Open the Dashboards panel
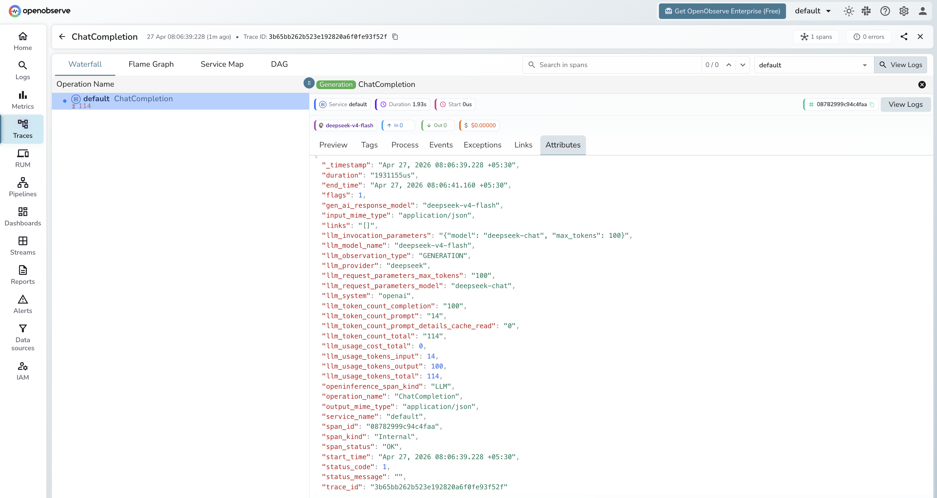 click(x=23, y=216)
